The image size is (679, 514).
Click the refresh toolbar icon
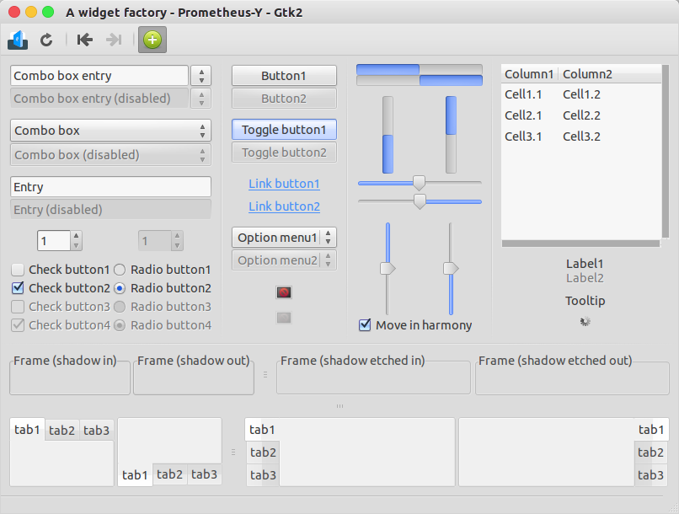click(x=46, y=40)
